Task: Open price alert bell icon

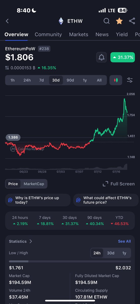Action: 102,58
